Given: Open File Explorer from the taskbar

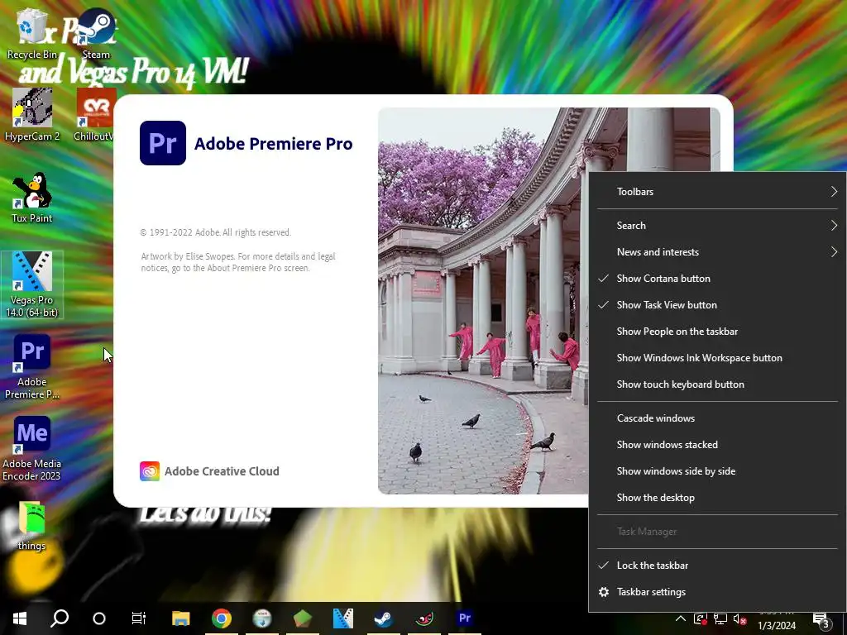Looking at the screenshot, I should click(x=181, y=618).
